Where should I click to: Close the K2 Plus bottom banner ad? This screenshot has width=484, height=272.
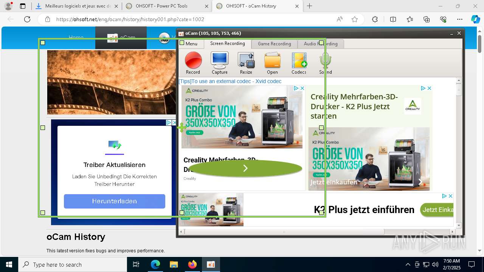tap(450, 196)
